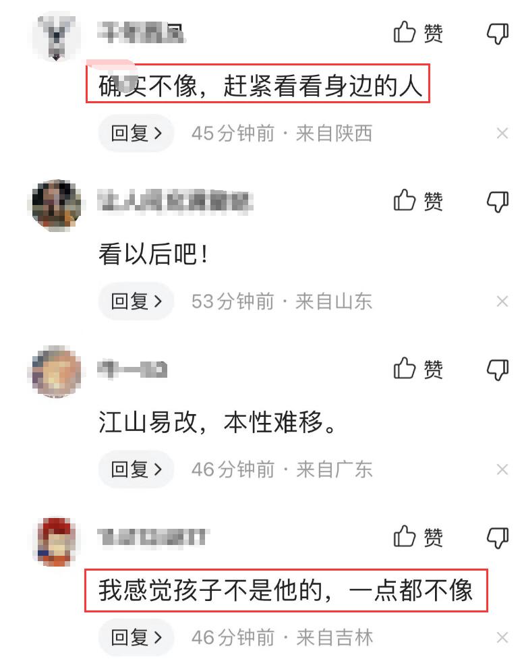Dismiss the comment posted 53分钟前
The image size is (522, 661).
pyautogui.click(x=502, y=301)
